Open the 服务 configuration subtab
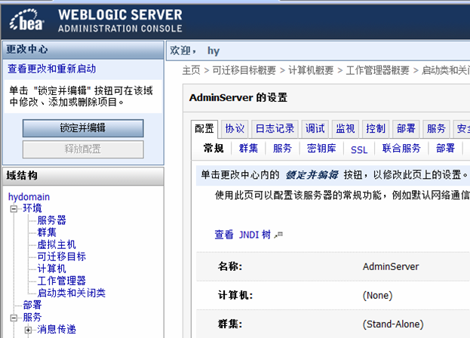 pos(282,149)
